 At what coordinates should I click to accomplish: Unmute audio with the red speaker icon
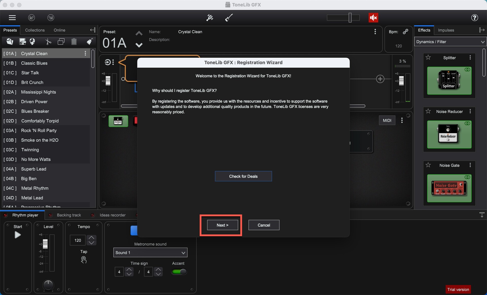pyautogui.click(x=373, y=17)
